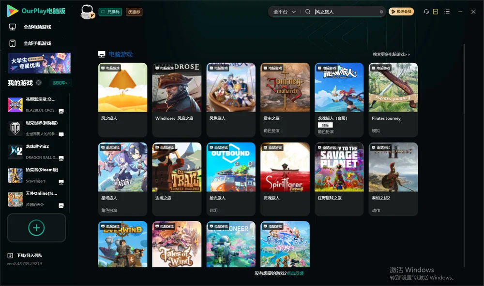Click the 兑换码 redeem code button
The height and width of the screenshot is (286, 484).
[110, 12]
